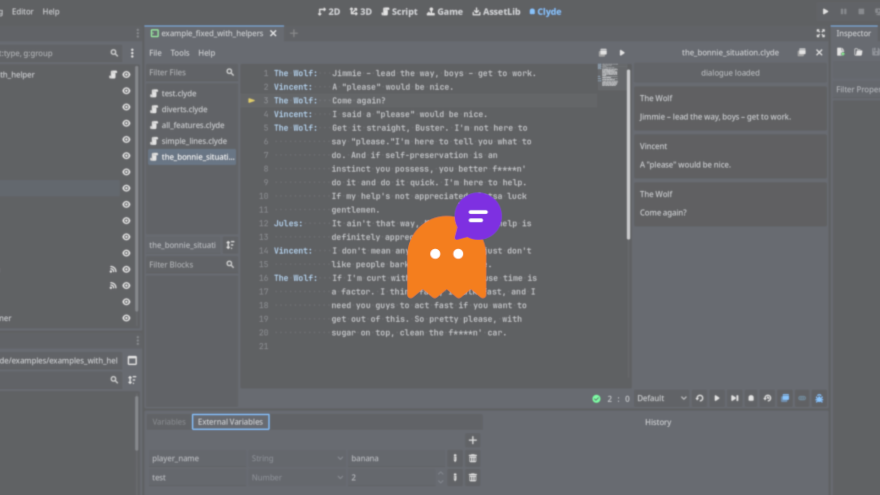Open the Clyde panel Help menu
The image size is (880, 495).
pos(206,53)
